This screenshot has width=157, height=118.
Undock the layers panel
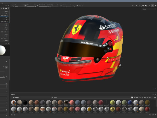[6, 6]
